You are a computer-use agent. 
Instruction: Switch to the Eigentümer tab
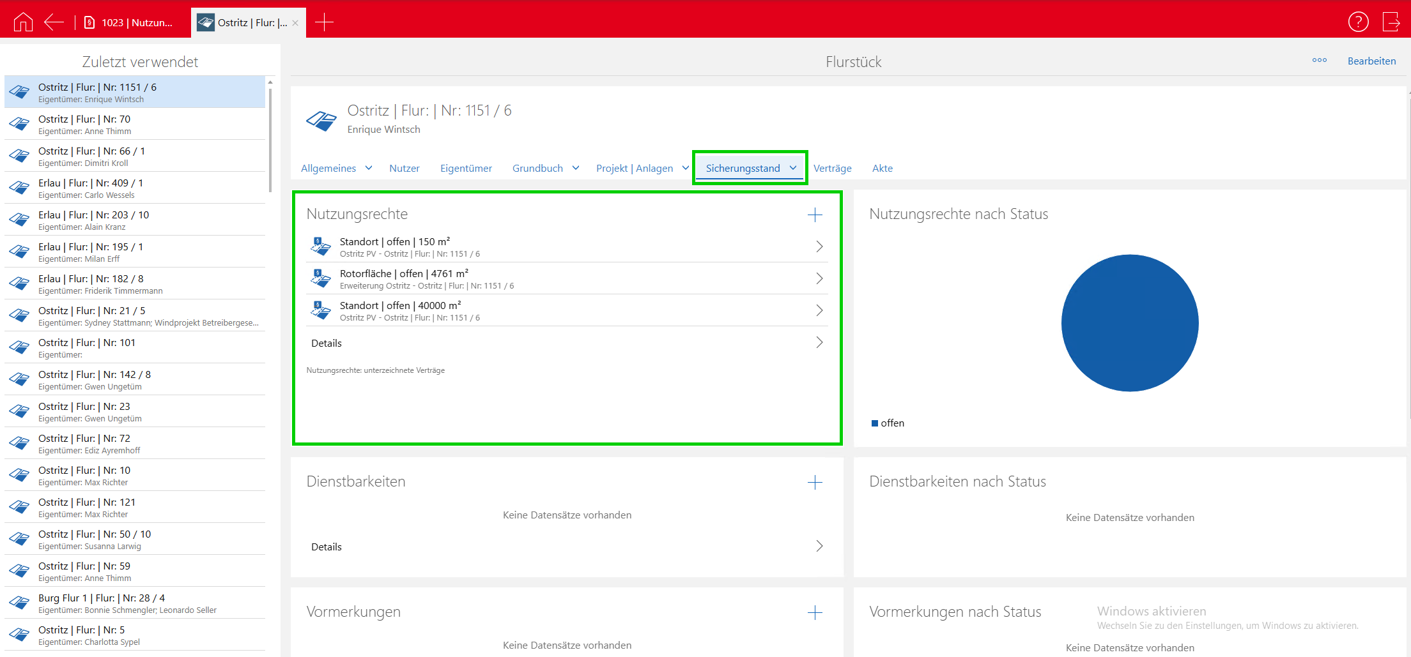point(466,169)
